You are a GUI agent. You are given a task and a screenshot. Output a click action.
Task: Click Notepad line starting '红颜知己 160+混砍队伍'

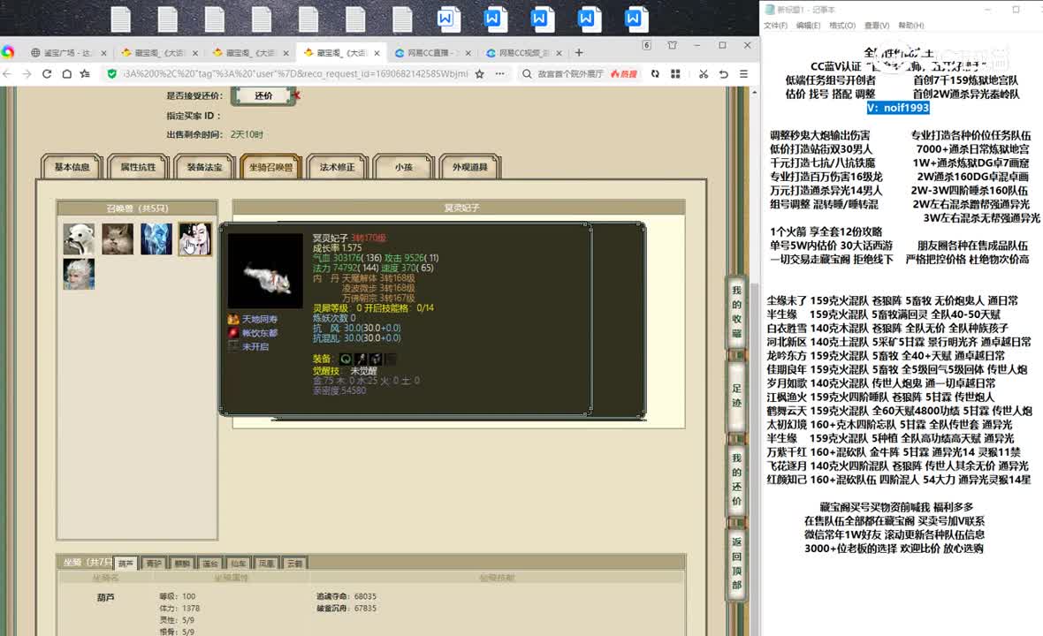[899, 480]
